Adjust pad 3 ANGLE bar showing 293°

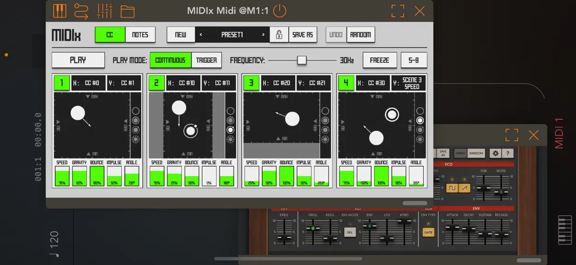pyautogui.click(x=321, y=176)
